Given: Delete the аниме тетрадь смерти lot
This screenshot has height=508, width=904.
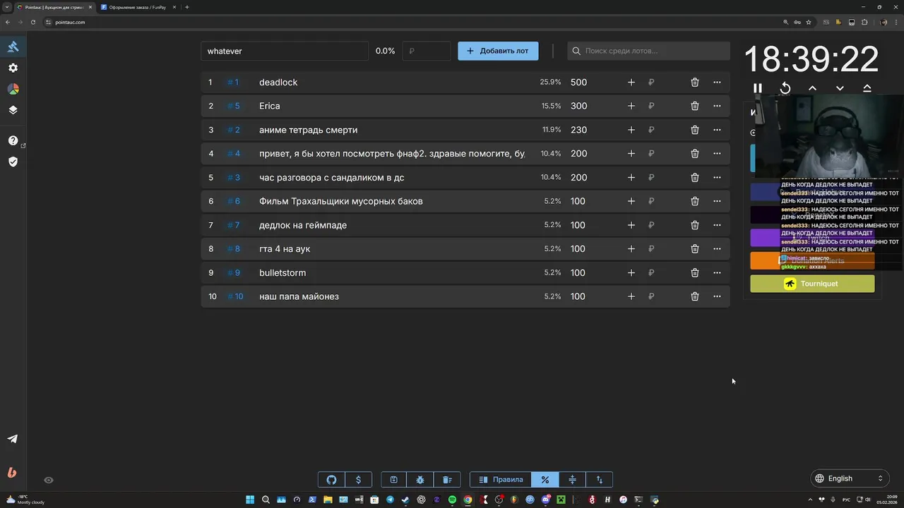Looking at the screenshot, I should [695, 130].
